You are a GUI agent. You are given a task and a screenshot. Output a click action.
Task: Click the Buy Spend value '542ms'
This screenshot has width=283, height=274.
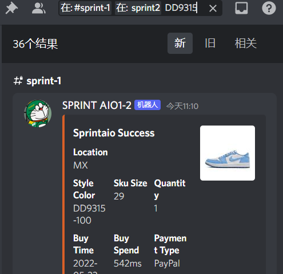(127, 263)
